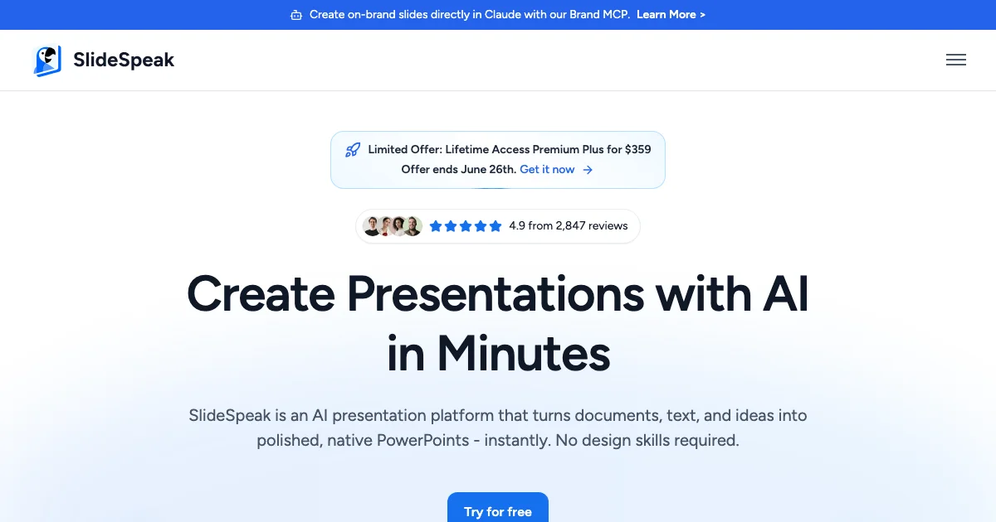Screen dimensions: 996x522
Task: Click the robot icon in the top banner
Action: point(296,15)
